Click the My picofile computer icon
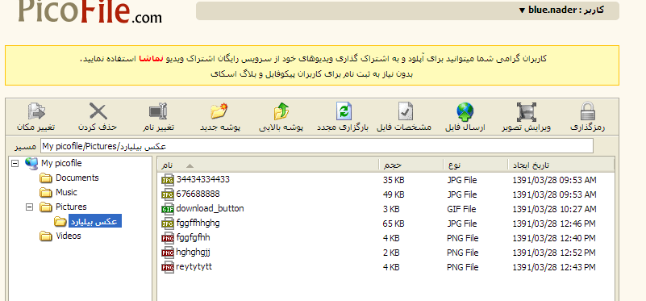Viewport: 646px width, 301px height. pyautogui.click(x=31, y=163)
